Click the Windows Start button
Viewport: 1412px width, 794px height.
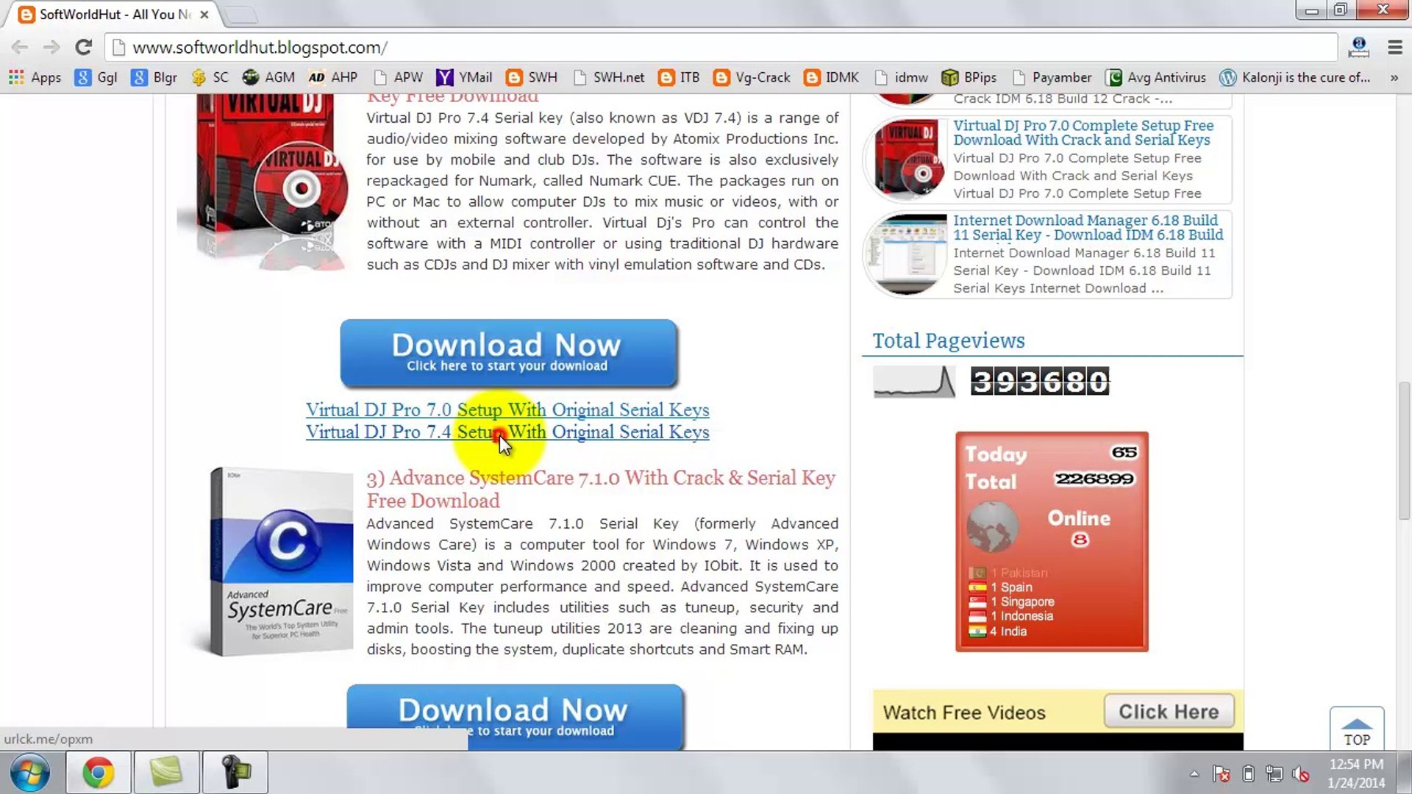[28, 772]
